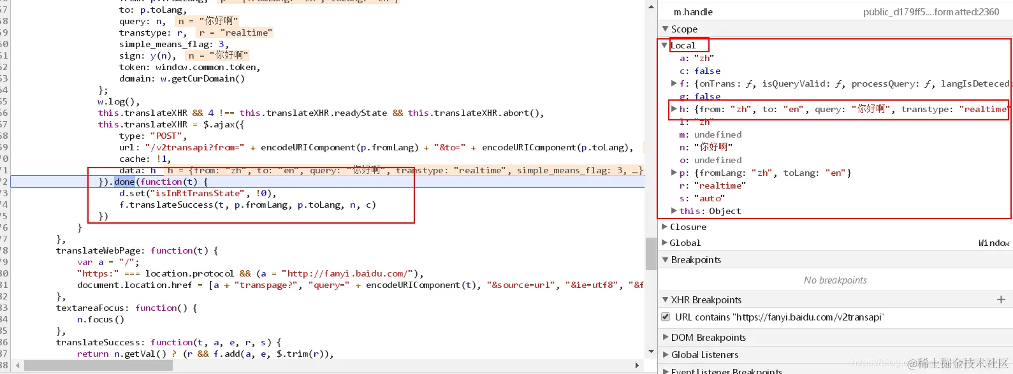Select the m.handle call stack frame
The image size is (1013, 374).
pos(693,12)
